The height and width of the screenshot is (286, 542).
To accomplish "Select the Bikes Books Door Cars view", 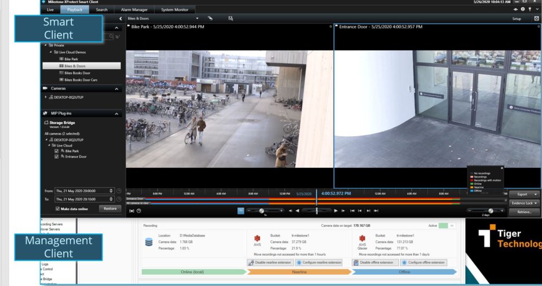I will click(x=81, y=80).
